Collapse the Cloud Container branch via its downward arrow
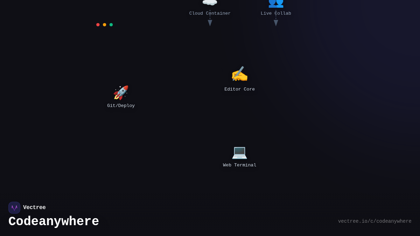The image size is (420, 236). tap(210, 22)
